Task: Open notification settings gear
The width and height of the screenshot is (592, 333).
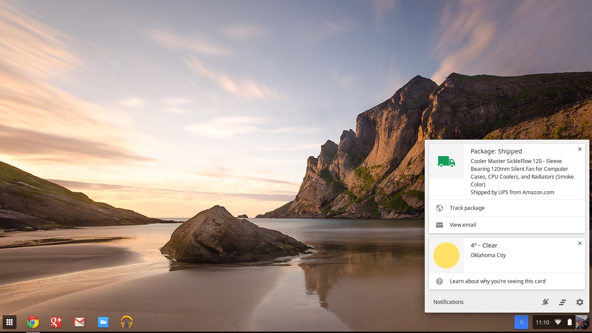Action: tap(579, 302)
